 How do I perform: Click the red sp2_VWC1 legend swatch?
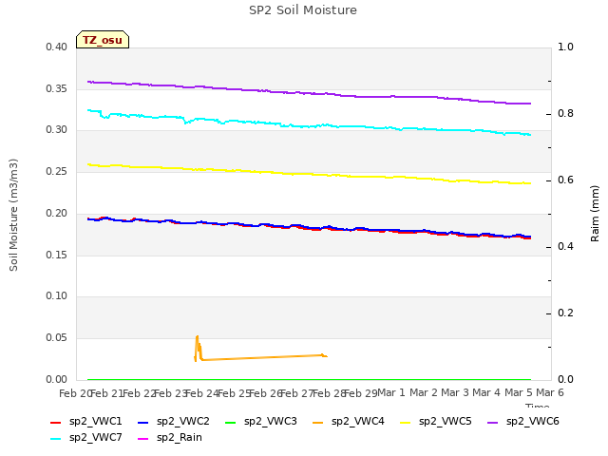coord(56,422)
